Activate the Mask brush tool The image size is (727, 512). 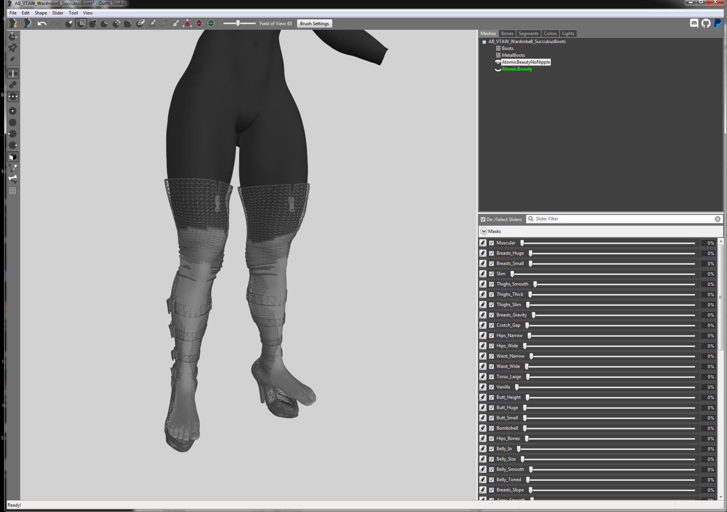(81, 23)
